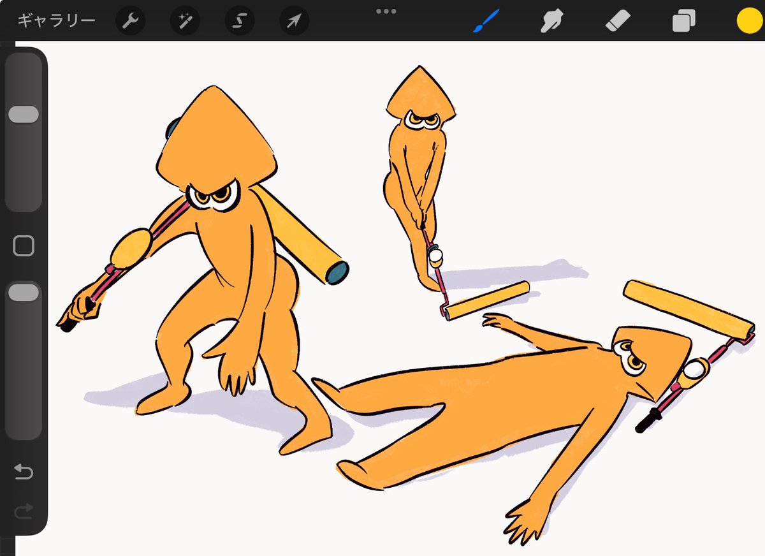Redo with the redo arrow in sidebar
Screen dimensions: 765x556
24,510
